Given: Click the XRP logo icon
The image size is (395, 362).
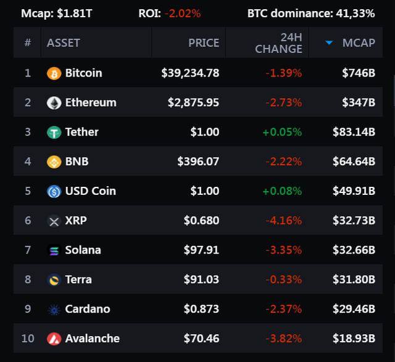Looking at the screenshot, I should pyautogui.click(x=54, y=221).
